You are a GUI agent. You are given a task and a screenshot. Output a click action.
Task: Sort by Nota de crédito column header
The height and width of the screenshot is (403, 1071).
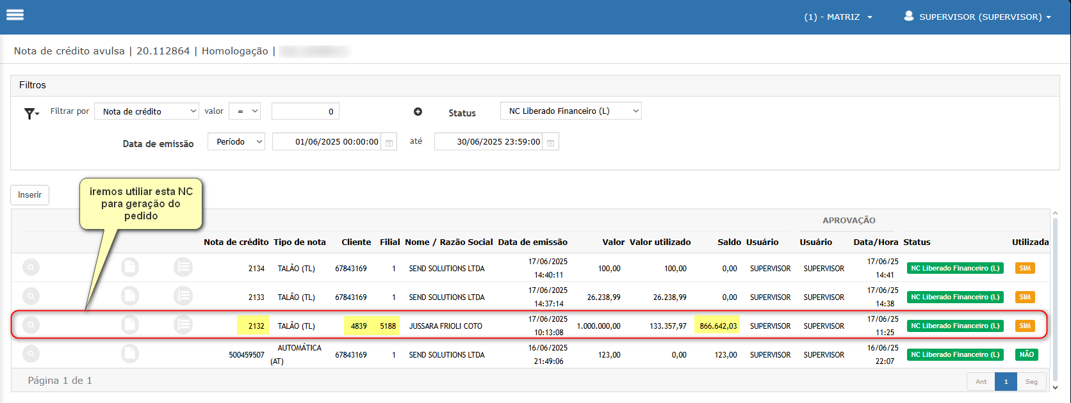[236, 242]
